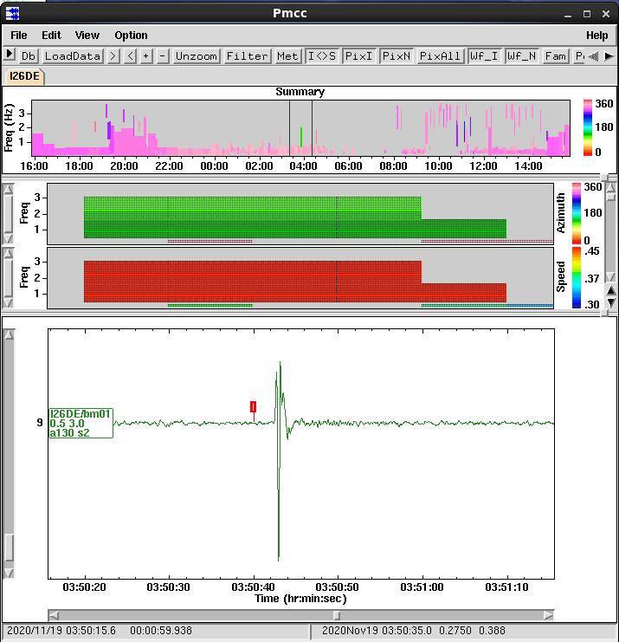Maximize the Pmcc window
This screenshot has width=619, height=642.
coord(587,14)
